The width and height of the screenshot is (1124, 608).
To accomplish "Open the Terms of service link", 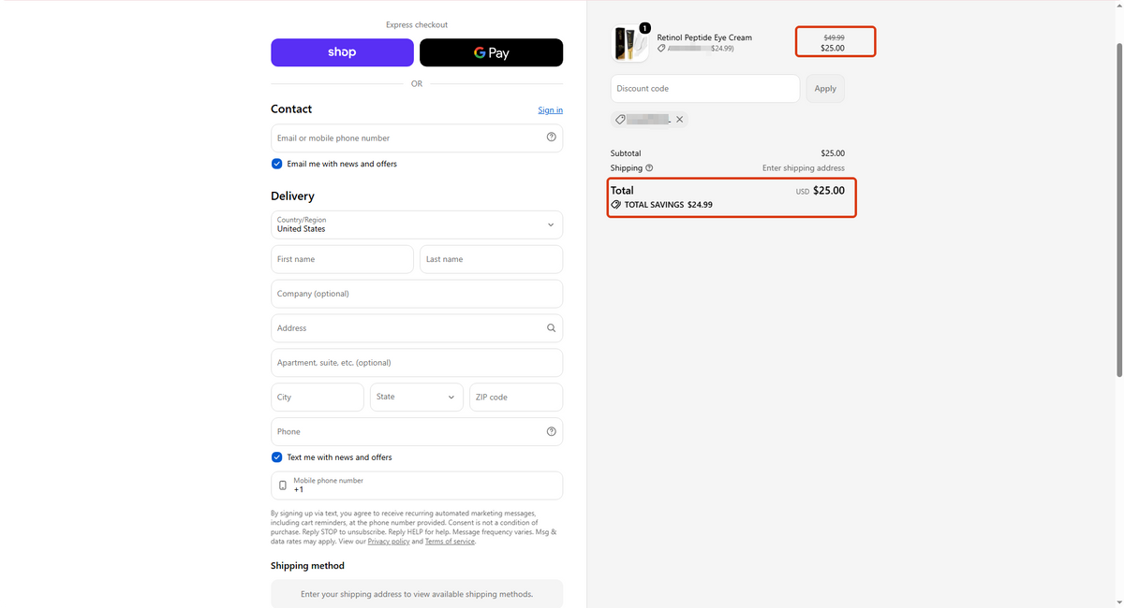I will [450, 542].
